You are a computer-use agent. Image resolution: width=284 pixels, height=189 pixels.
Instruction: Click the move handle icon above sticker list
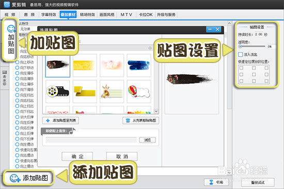150,48
